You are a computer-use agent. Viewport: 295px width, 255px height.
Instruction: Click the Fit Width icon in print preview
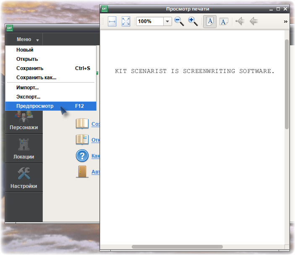click(112, 21)
